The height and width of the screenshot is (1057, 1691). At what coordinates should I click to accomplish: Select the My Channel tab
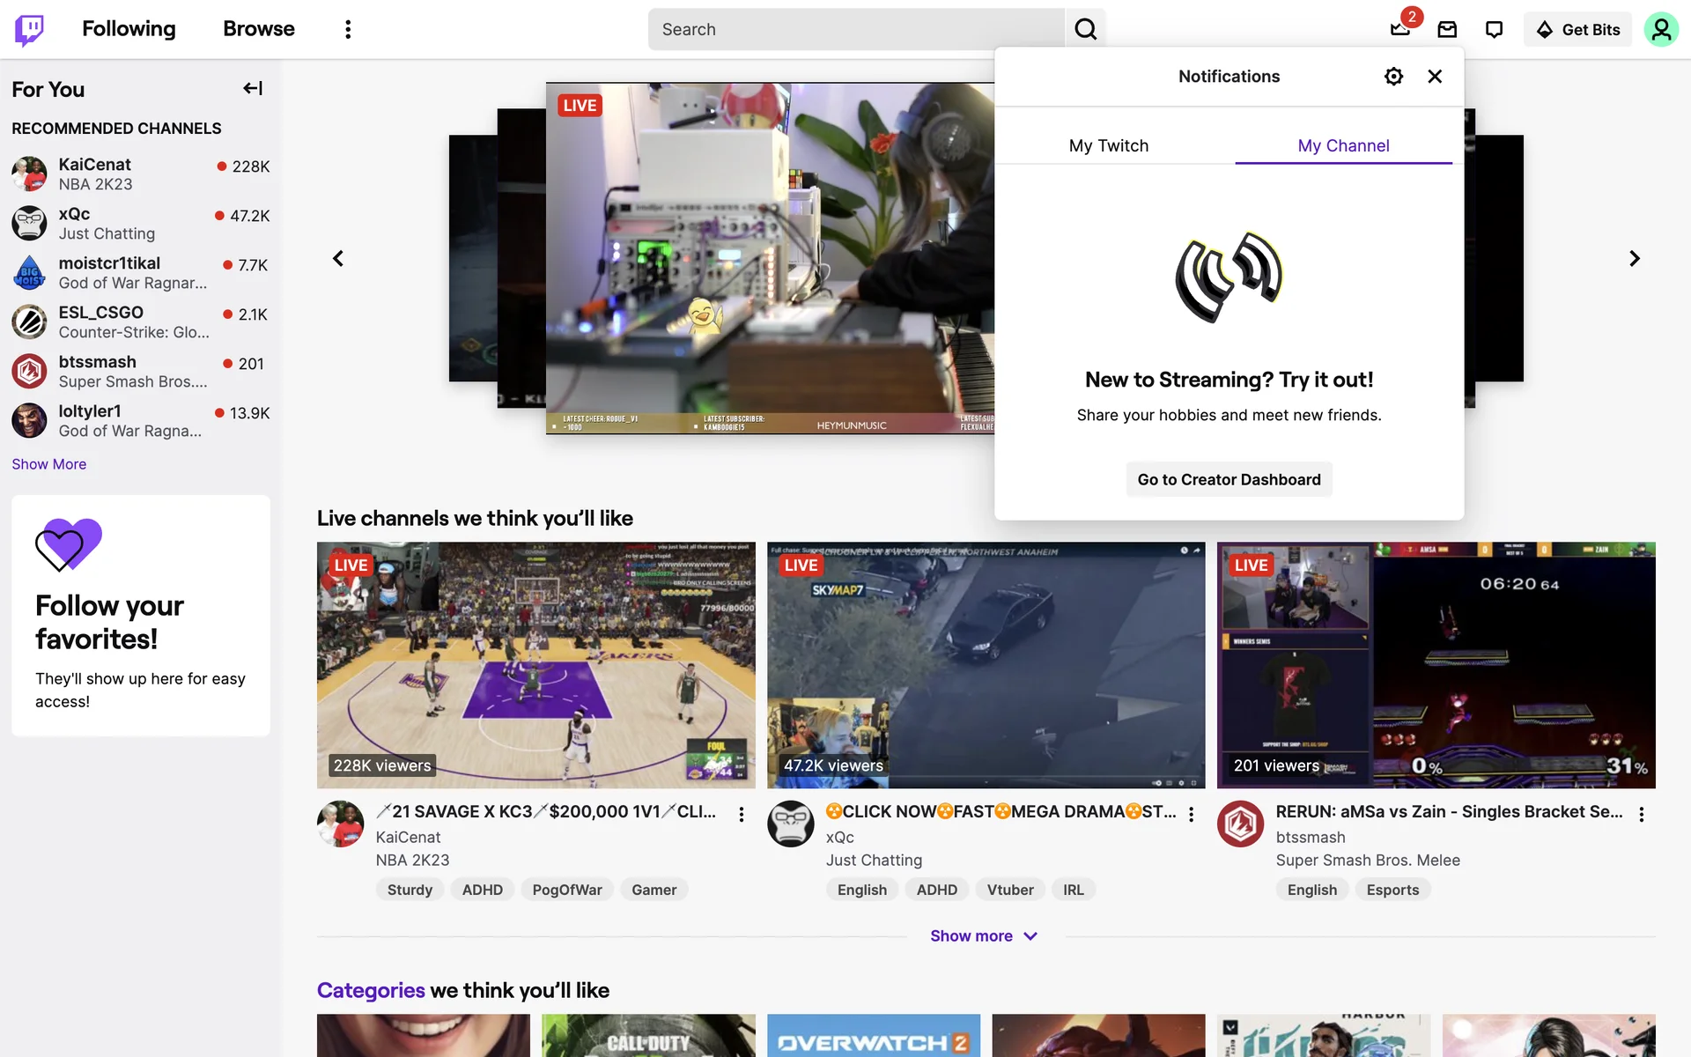pos(1343,145)
